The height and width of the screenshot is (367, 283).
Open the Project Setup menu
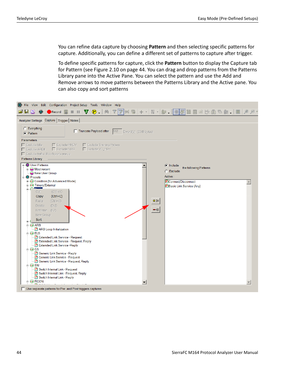[79, 105]
